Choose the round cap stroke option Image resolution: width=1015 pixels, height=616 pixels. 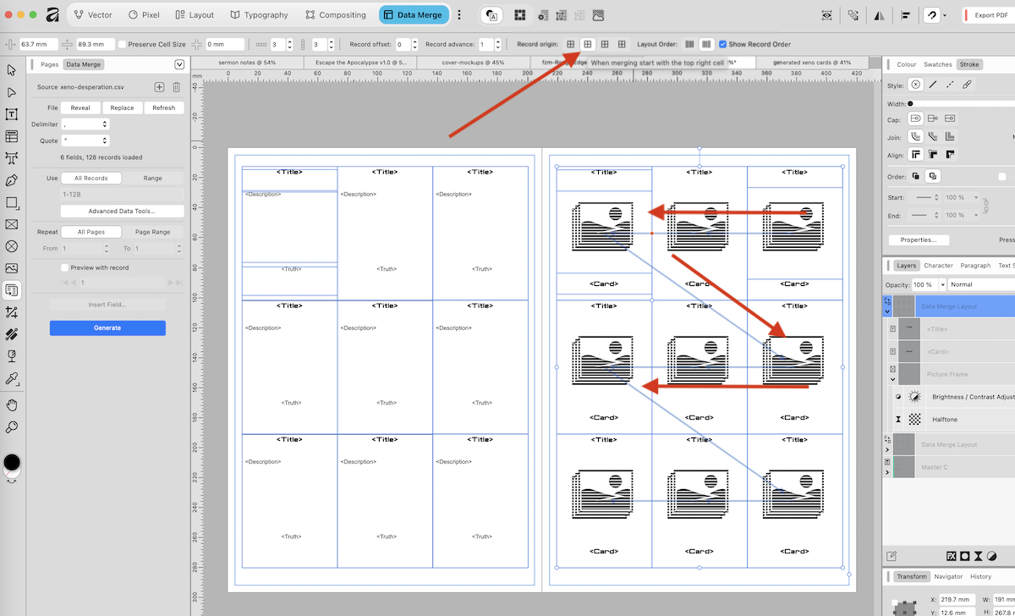click(x=915, y=118)
